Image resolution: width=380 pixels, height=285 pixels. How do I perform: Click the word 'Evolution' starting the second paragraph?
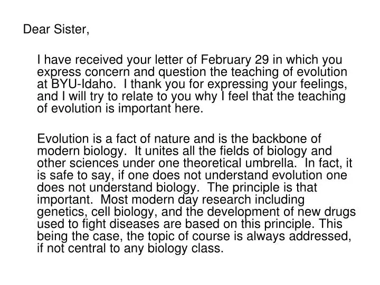63,139
